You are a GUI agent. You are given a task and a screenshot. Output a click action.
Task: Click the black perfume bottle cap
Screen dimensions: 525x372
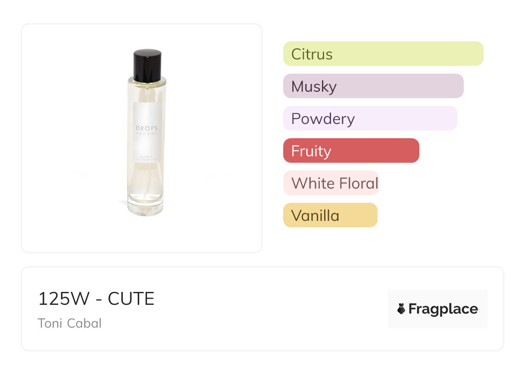(x=147, y=65)
